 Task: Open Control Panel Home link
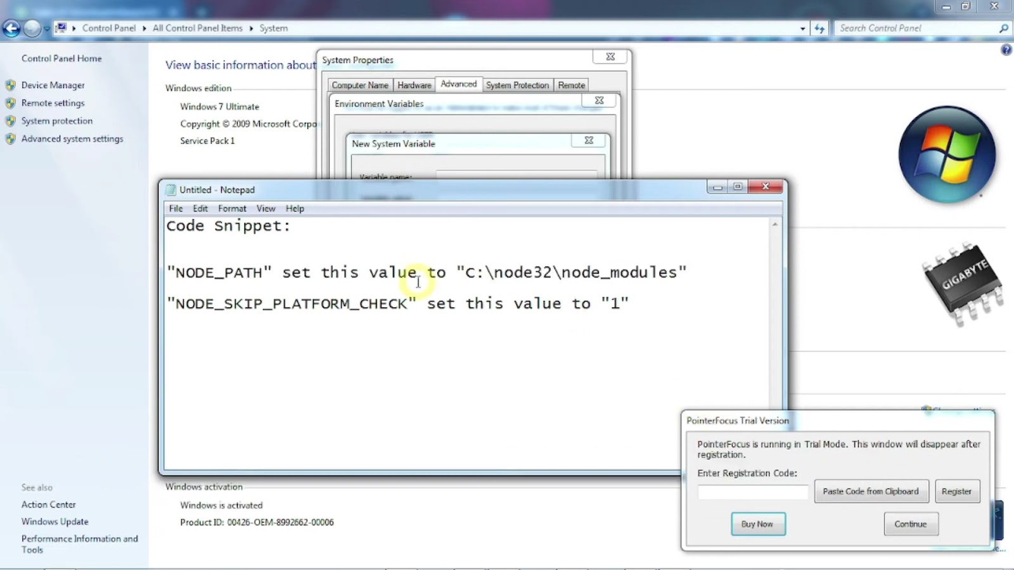(x=61, y=58)
